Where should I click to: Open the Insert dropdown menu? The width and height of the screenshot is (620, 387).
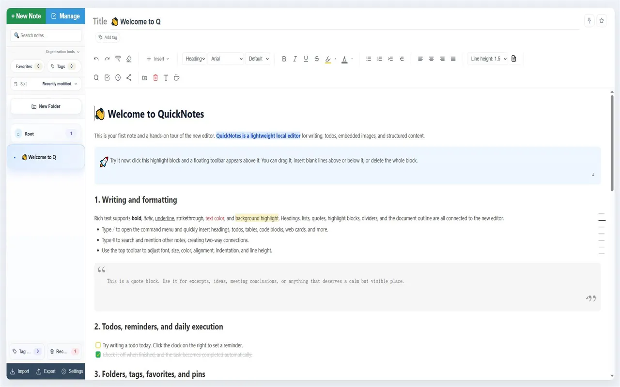point(158,59)
